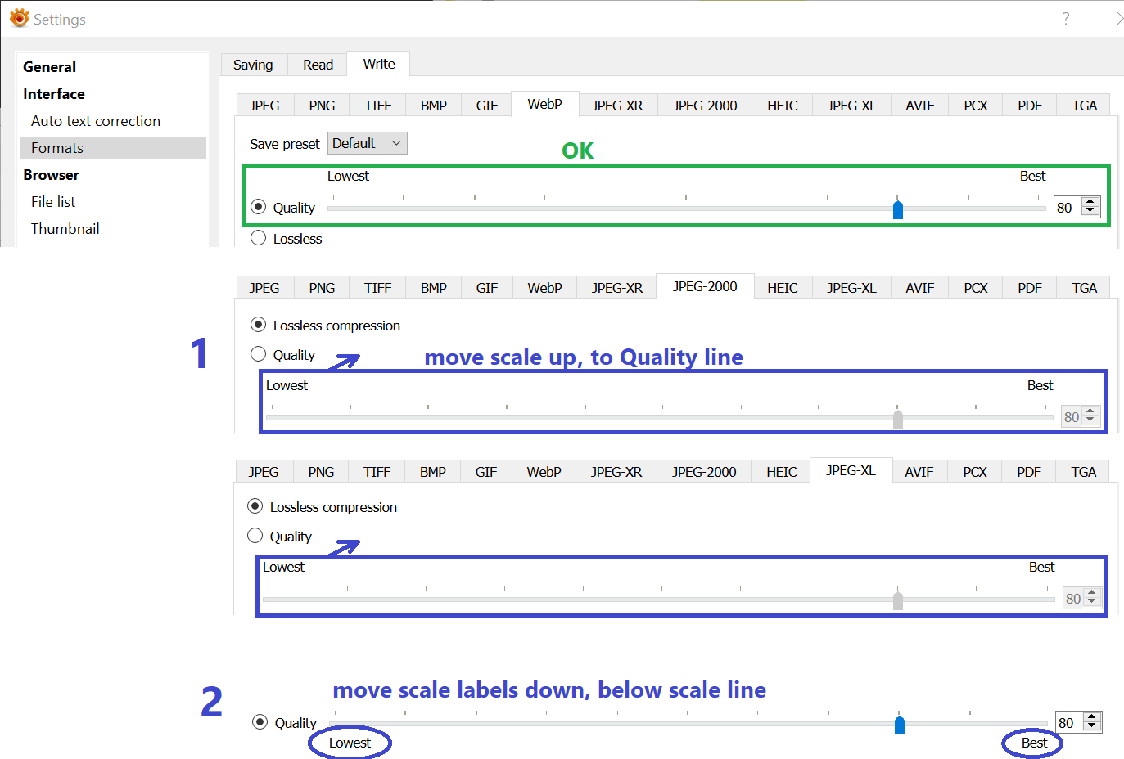This screenshot has height=759, width=1124.
Task: Open HEIC tab in the WebP-selected tab row
Action: coord(783,106)
